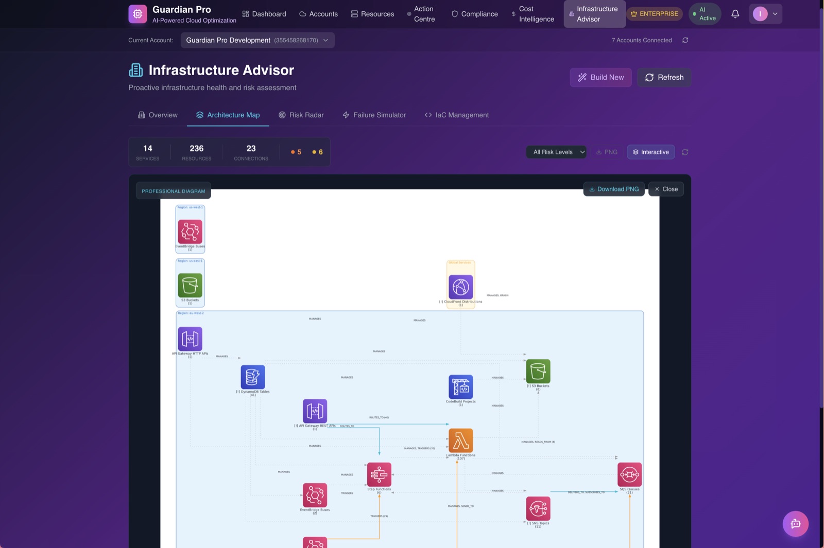Switch to the Risk Radar tab

pos(301,115)
